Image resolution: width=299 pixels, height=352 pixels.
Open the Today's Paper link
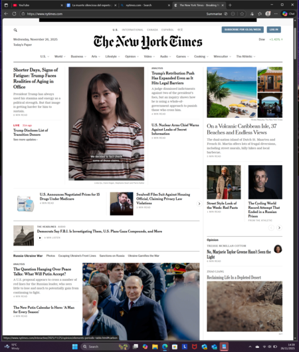coord(23,45)
